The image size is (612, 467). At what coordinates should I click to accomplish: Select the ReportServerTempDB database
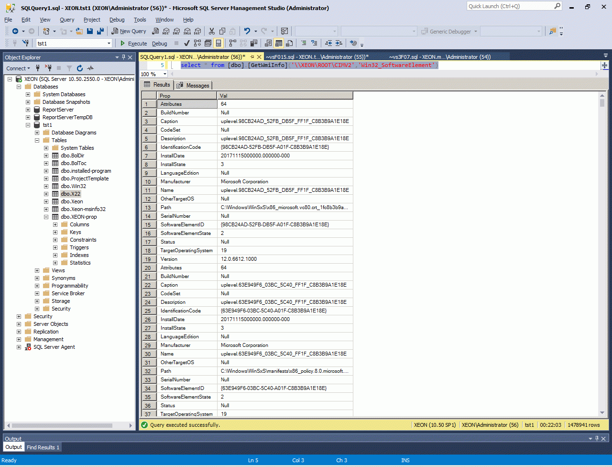67,117
